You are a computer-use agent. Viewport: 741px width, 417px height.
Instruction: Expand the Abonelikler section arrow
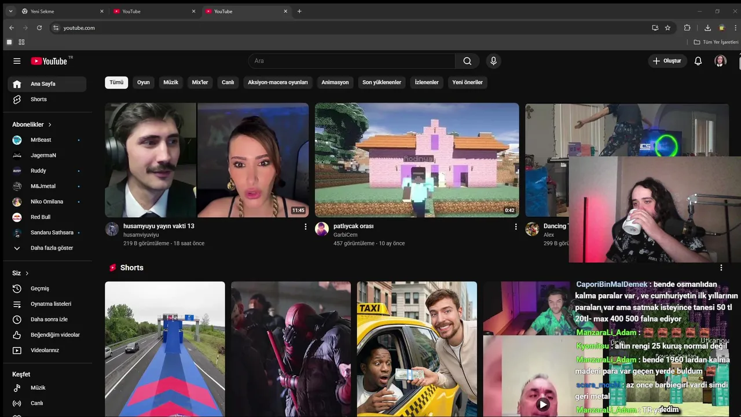coord(50,125)
